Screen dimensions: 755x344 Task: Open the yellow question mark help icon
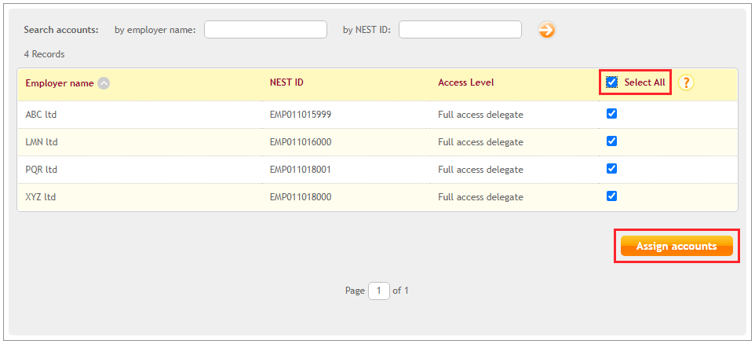(x=686, y=83)
